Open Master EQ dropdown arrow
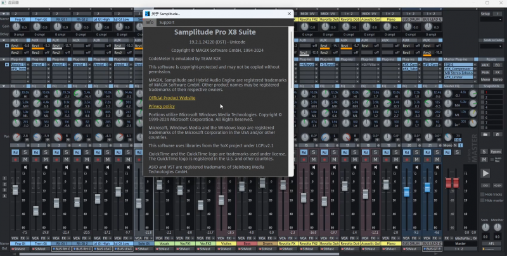Viewport: 507px width, 256px height. coord(472,86)
